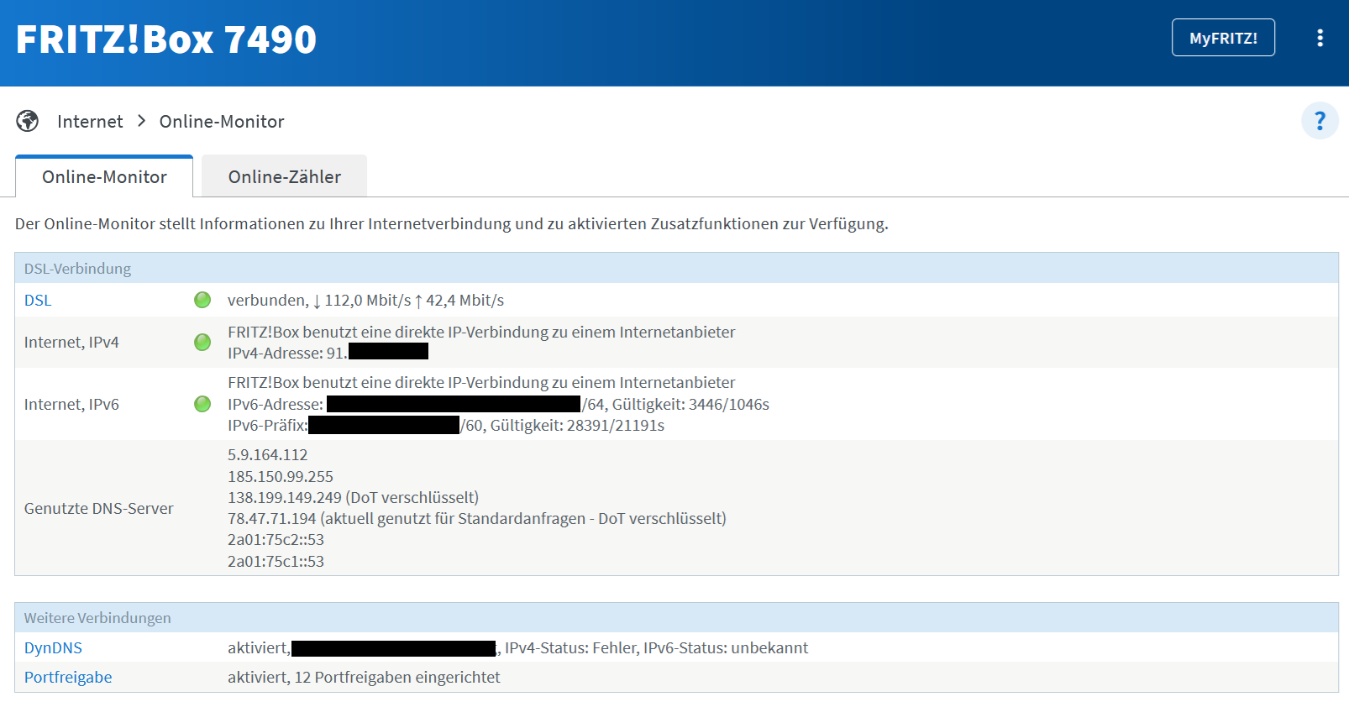Open the three-dot options menu
1349x702 pixels.
(1320, 38)
